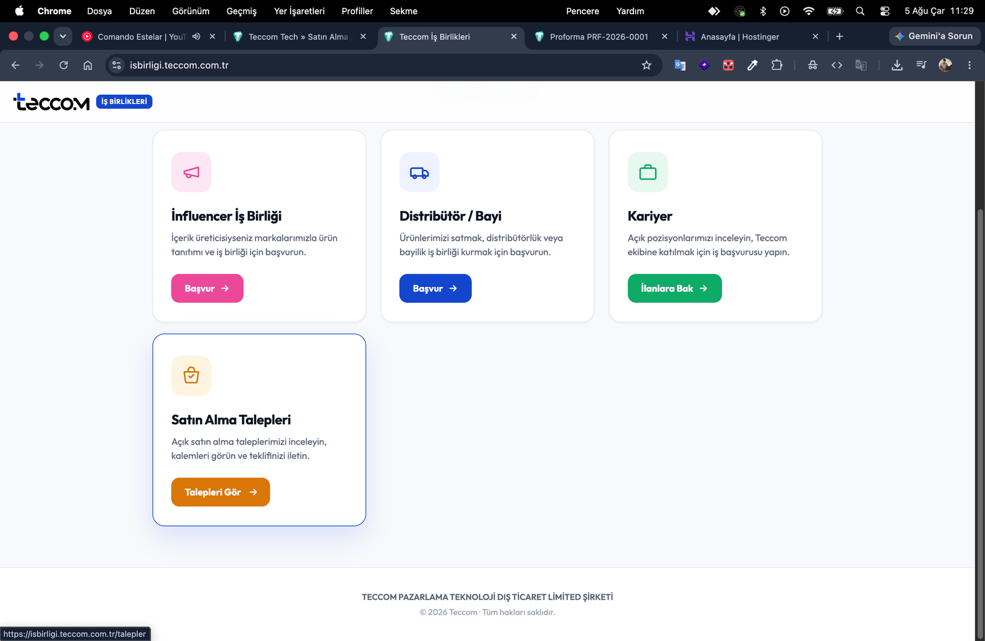Open the Görünüm menu

coord(191,11)
